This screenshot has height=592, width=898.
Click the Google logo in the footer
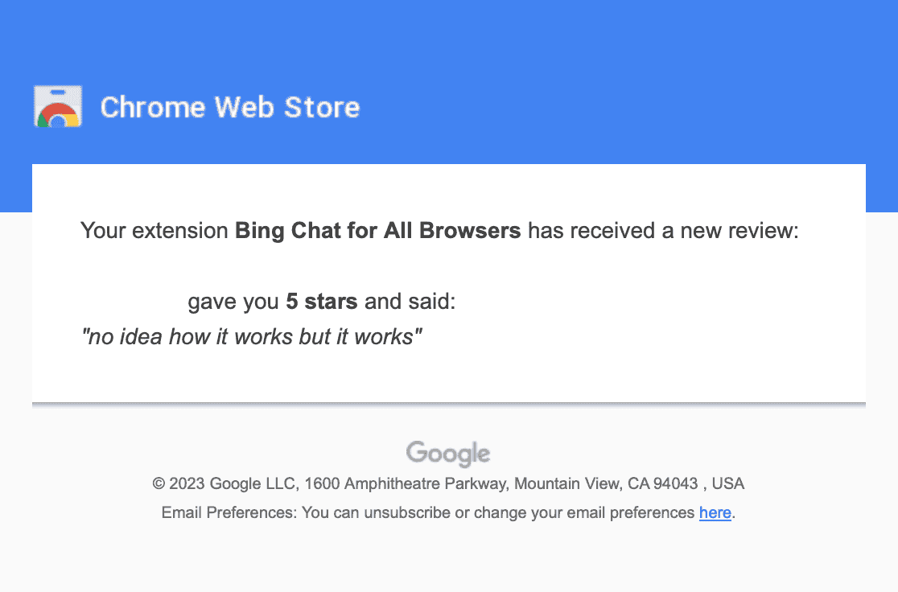pos(448,453)
